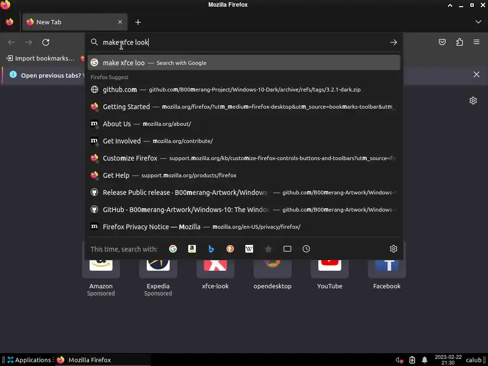Search this time with Google icon
The width and height of the screenshot is (488, 366).
pyautogui.click(x=173, y=249)
